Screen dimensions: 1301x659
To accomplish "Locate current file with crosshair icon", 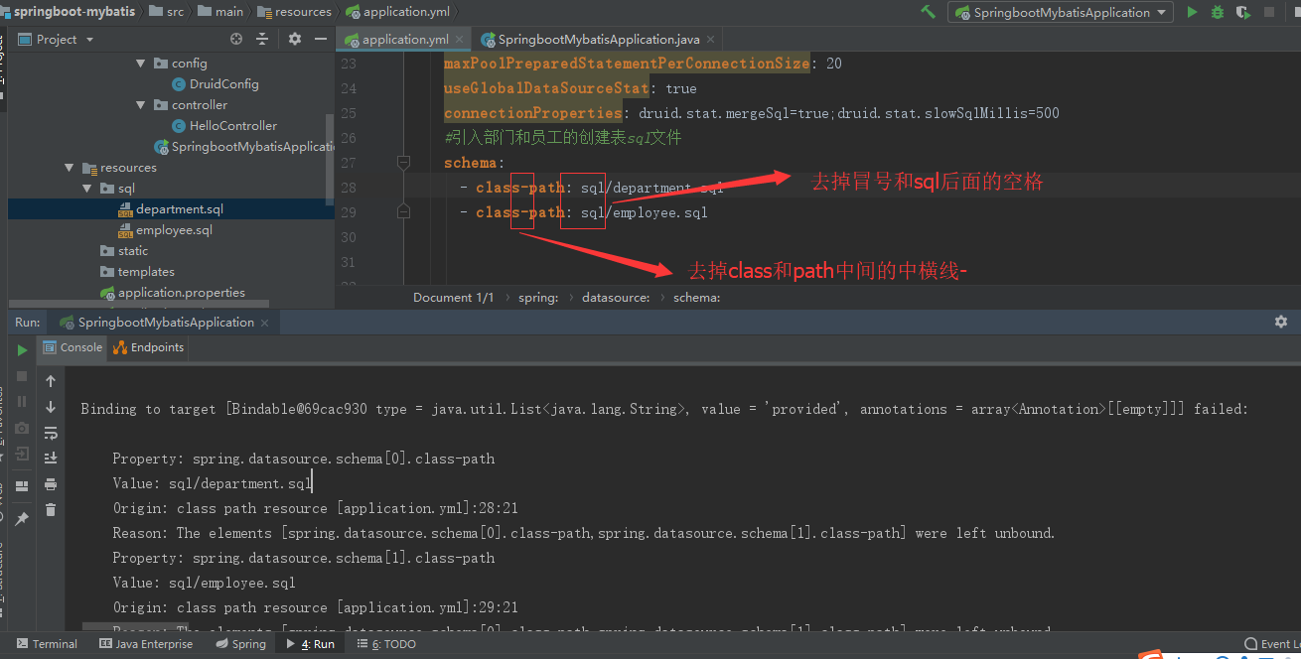I will pos(236,39).
